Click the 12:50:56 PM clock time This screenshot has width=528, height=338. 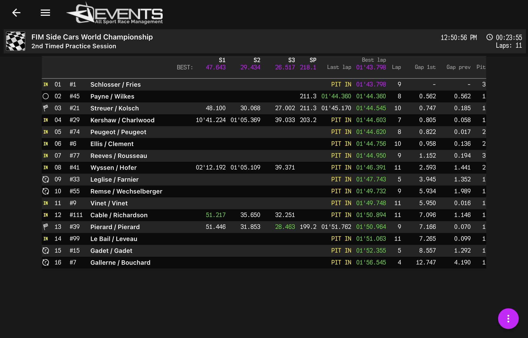point(459,38)
